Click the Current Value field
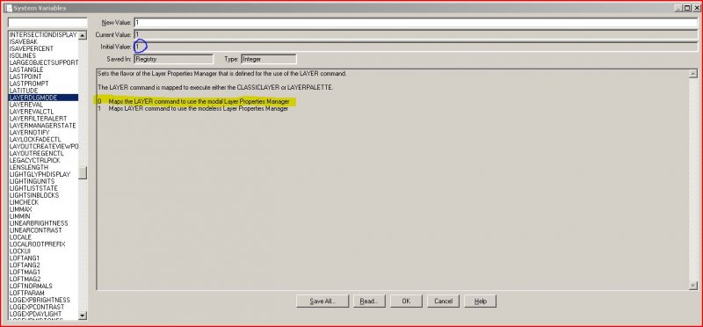The width and height of the screenshot is (703, 327). (416, 34)
